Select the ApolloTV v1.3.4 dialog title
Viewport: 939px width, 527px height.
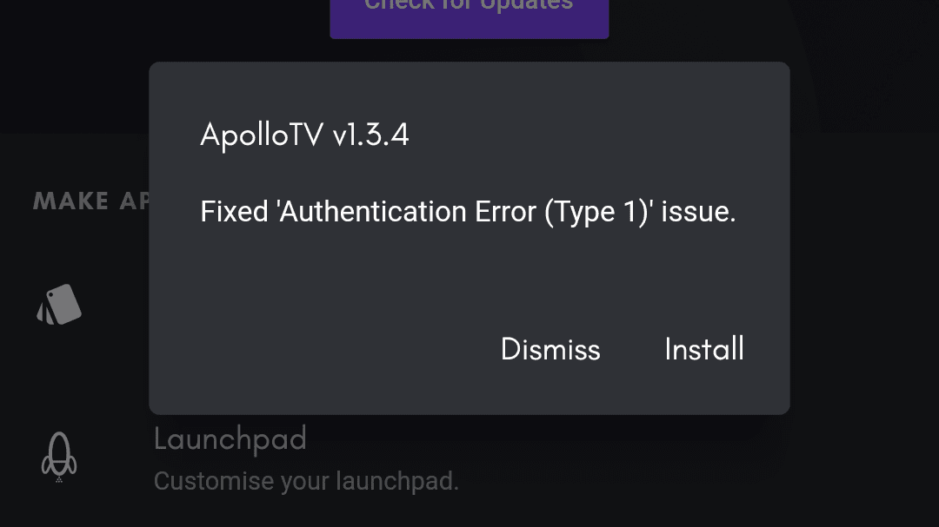pyautogui.click(x=304, y=135)
